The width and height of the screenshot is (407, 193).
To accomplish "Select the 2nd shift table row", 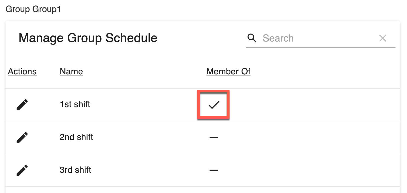I will (203, 138).
